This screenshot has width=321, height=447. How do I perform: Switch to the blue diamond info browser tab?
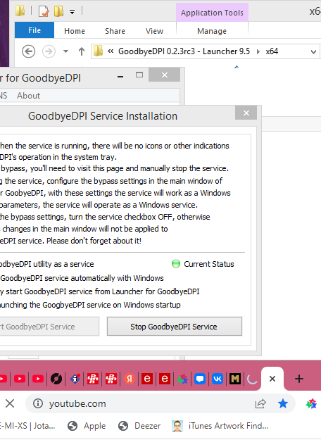click(x=75, y=379)
